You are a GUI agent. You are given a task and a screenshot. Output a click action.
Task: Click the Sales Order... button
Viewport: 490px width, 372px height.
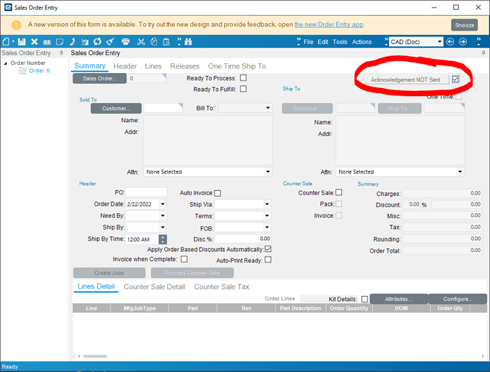point(99,78)
